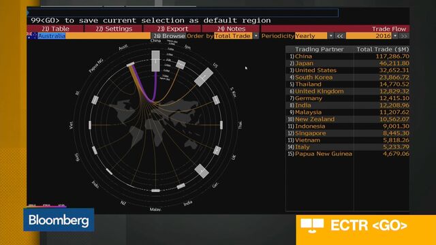
Task: Click the Australian flag icon
Action: (x=32, y=35)
